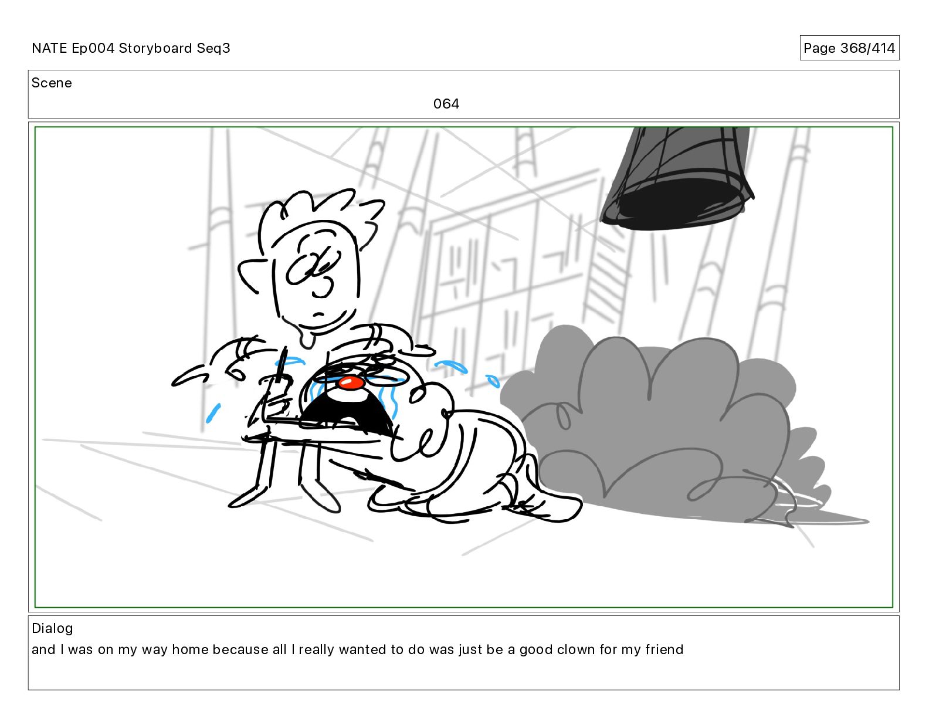Click the 'Page 368/414' page indicator
This screenshot has height=718, width=929.
pos(849,48)
